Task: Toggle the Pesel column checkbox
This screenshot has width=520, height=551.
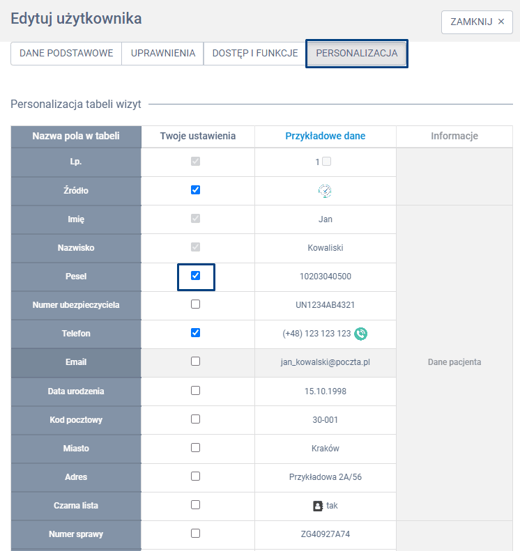Action: point(195,276)
